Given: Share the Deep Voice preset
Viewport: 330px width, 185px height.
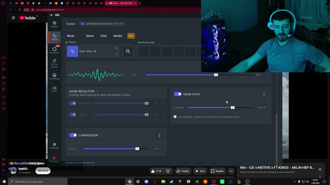Looking at the screenshot, I should pyautogui.click(x=95, y=51).
